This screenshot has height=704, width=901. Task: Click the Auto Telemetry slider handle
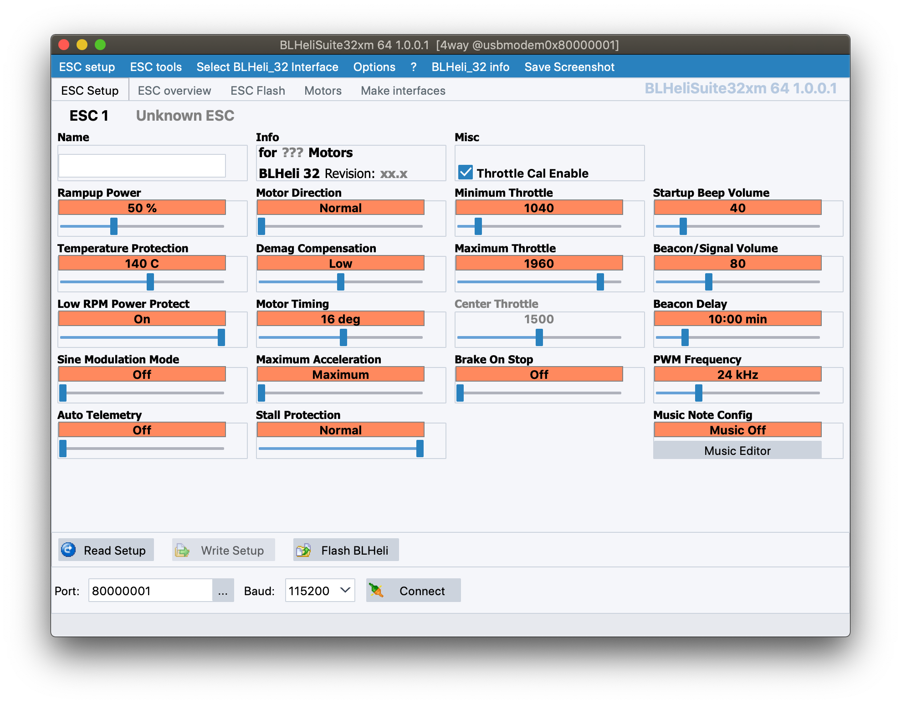[x=63, y=448]
